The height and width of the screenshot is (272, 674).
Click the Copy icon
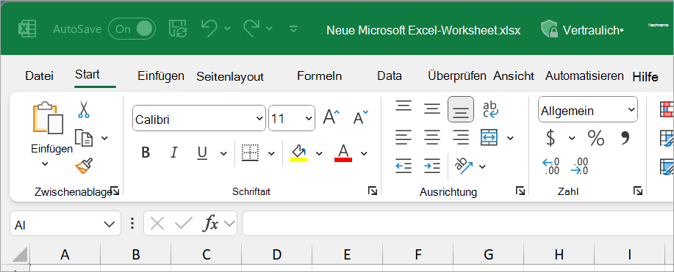(84, 137)
